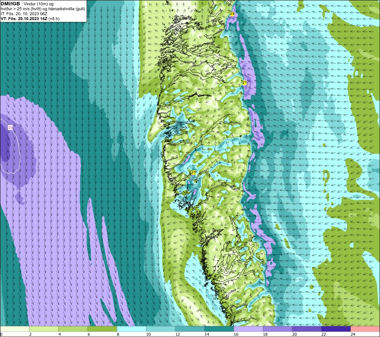Click the dark teal swatch for 14–16 m/s
This screenshot has height=337, width=380.
(x=219, y=329)
